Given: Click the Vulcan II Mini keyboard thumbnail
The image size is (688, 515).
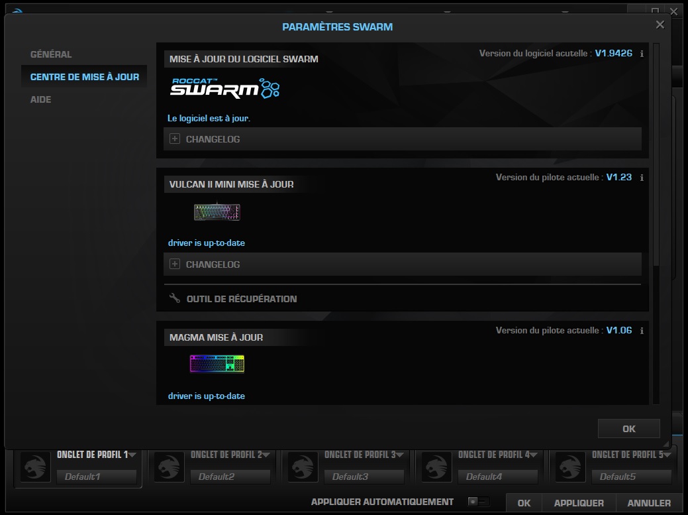Looking at the screenshot, I should coord(217,211).
